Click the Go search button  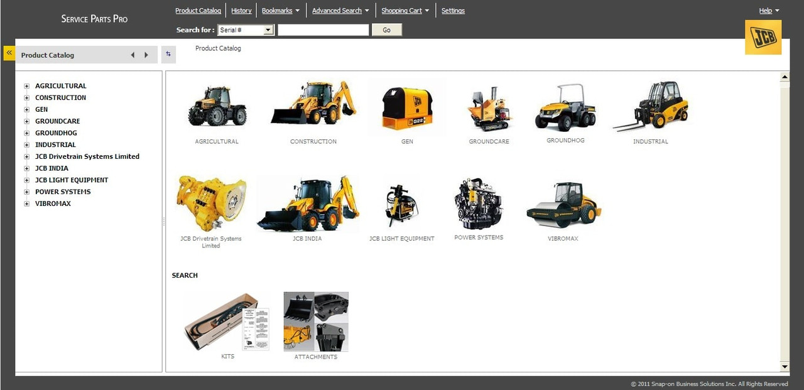[387, 30]
